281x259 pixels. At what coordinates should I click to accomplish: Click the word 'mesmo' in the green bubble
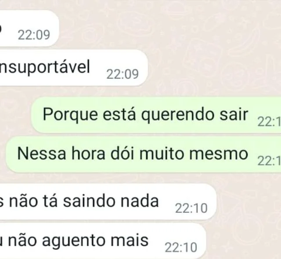tap(219, 154)
